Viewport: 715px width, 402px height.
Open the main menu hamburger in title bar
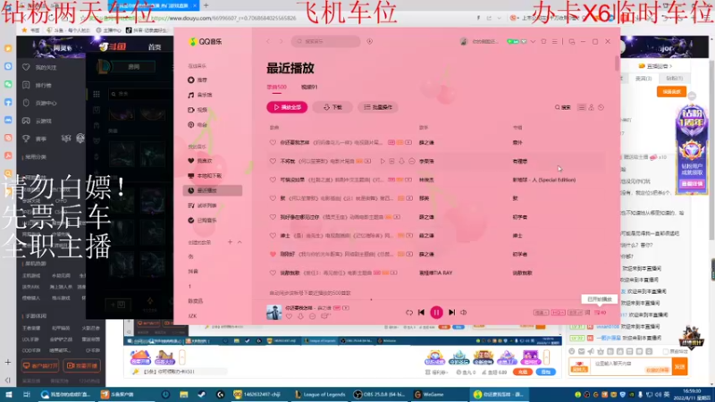pyautogui.click(x=554, y=41)
